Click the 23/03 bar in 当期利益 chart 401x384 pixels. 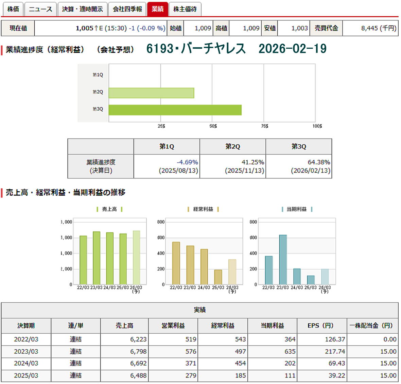pyautogui.click(x=283, y=259)
